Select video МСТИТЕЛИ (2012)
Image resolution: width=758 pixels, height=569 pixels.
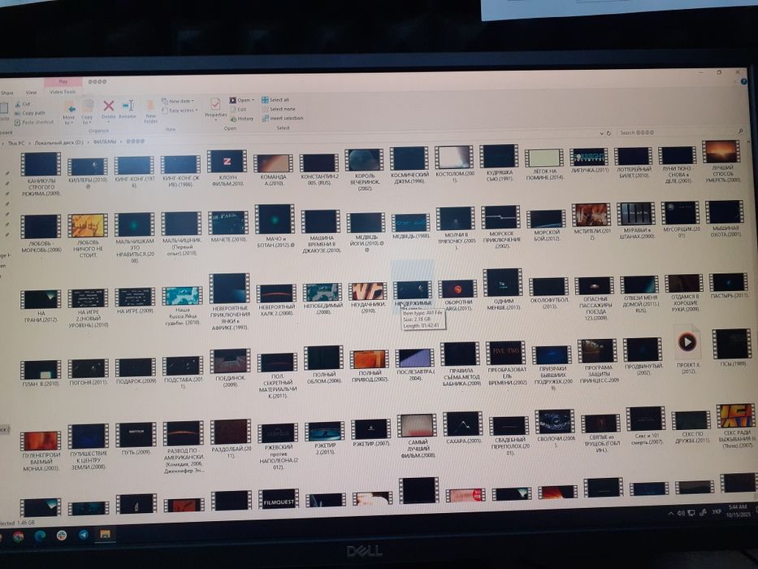[x=591, y=222]
